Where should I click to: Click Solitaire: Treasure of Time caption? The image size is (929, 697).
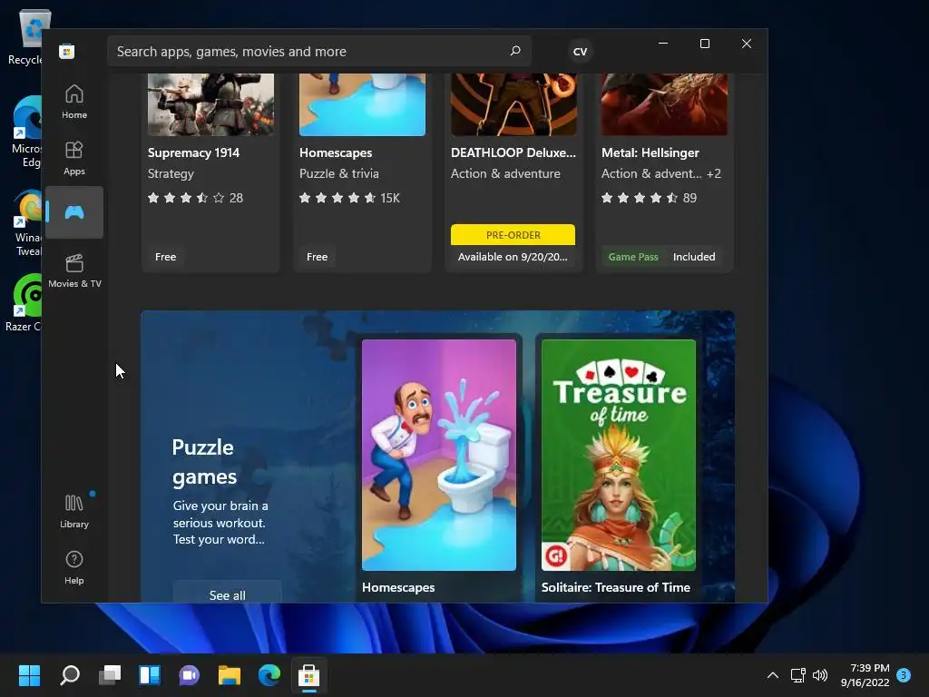(x=616, y=587)
